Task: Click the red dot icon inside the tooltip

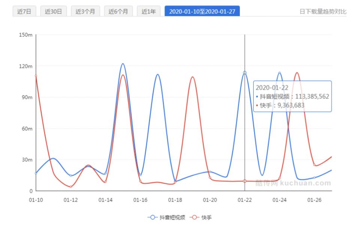Action: pyautogui.click(x=257, y=105)
